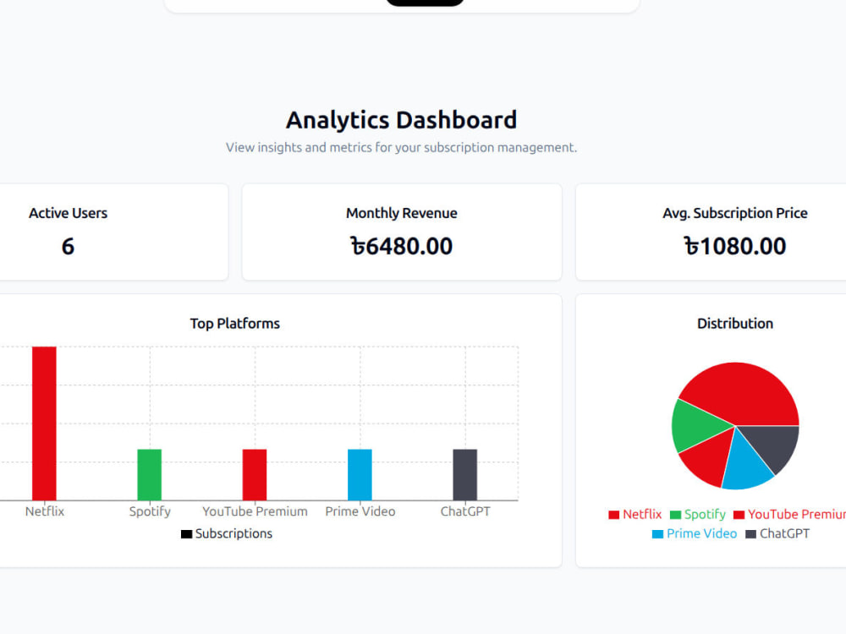Click the blue Prime Video bar

click(360, 475)
